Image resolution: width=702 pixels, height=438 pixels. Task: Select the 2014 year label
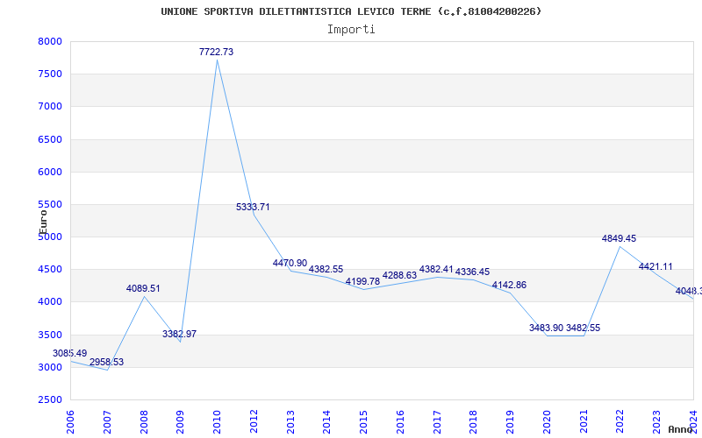tap(326, 422)
